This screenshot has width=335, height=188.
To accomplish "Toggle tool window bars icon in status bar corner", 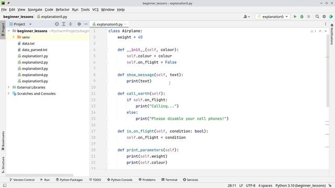I will [x=5, y=185].
